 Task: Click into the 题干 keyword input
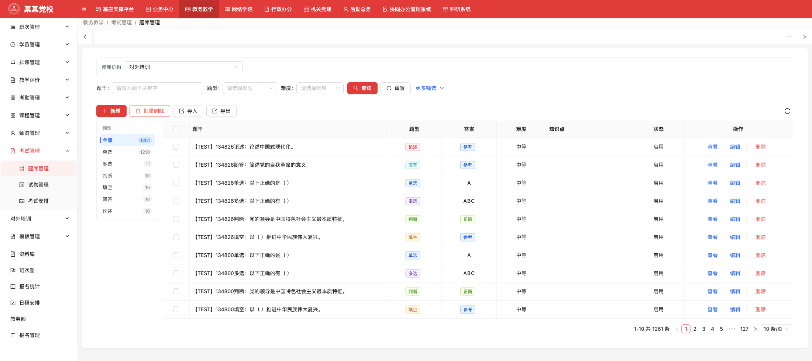click(158, 88)
